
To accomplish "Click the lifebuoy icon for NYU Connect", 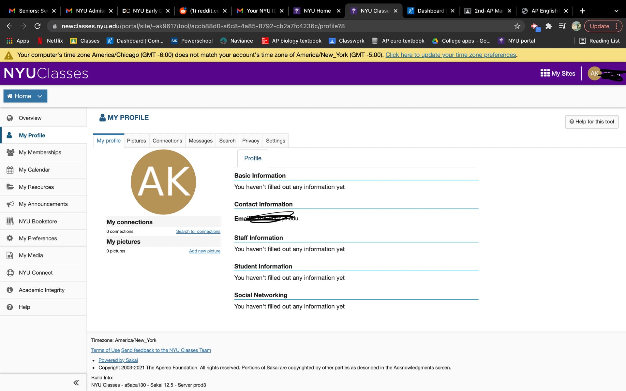I will (10, 273).
